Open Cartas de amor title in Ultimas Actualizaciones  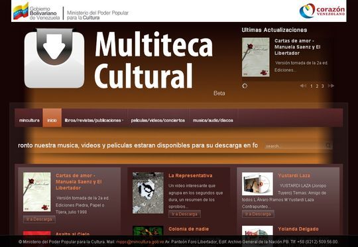297,47
